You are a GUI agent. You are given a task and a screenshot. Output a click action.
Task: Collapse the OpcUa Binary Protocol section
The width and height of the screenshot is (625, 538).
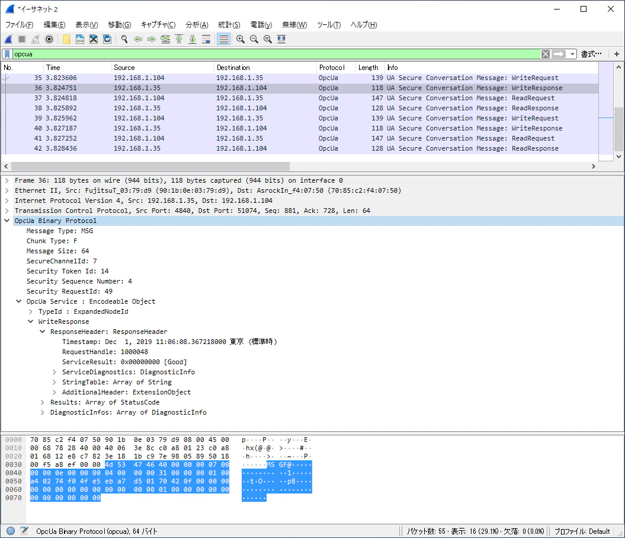pos(7,221)
